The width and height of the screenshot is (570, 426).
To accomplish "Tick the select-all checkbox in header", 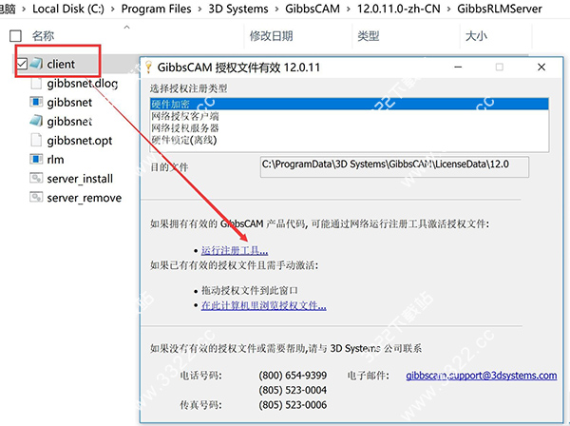I will (x=15, y=36).
